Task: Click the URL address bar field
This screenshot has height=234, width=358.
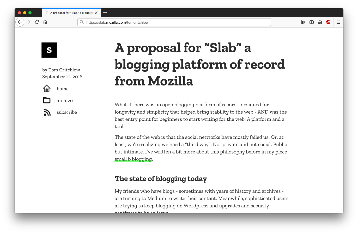Action: point(174,22)
